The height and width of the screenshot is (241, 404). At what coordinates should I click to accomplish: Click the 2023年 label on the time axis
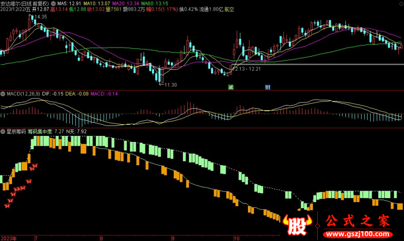(9, 237)
